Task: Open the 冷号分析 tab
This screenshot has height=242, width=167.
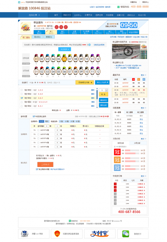Action: coord(137,143)
